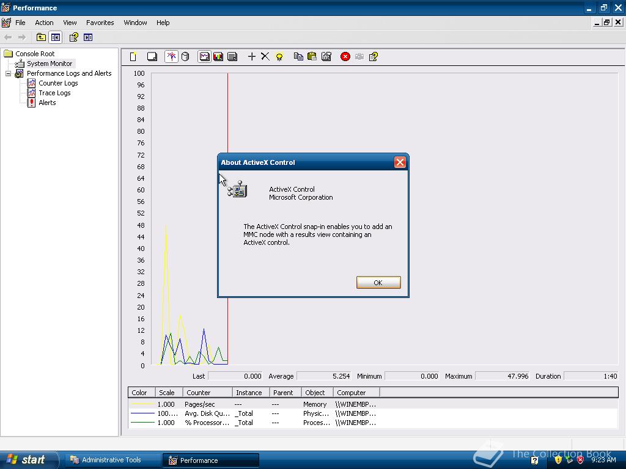Image resolution: width=626 pixels, height=469 pixels.
Task: Open the View menu
Action: [x=70, y=23]
